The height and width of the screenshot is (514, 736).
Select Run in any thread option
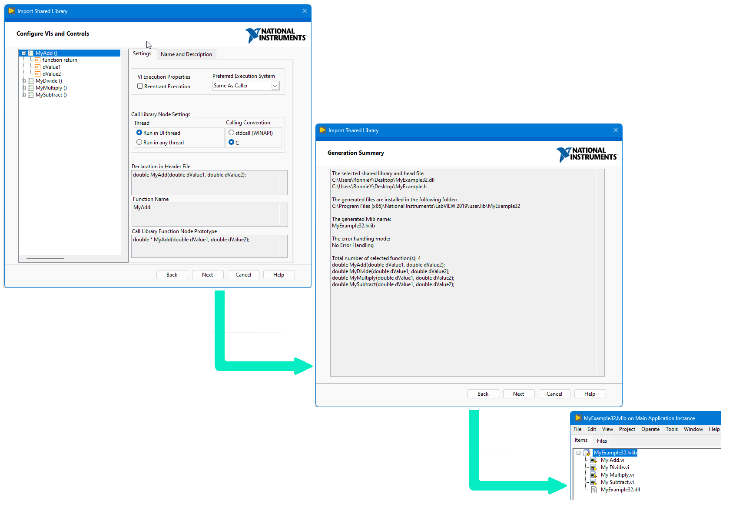tap(139, 142)
